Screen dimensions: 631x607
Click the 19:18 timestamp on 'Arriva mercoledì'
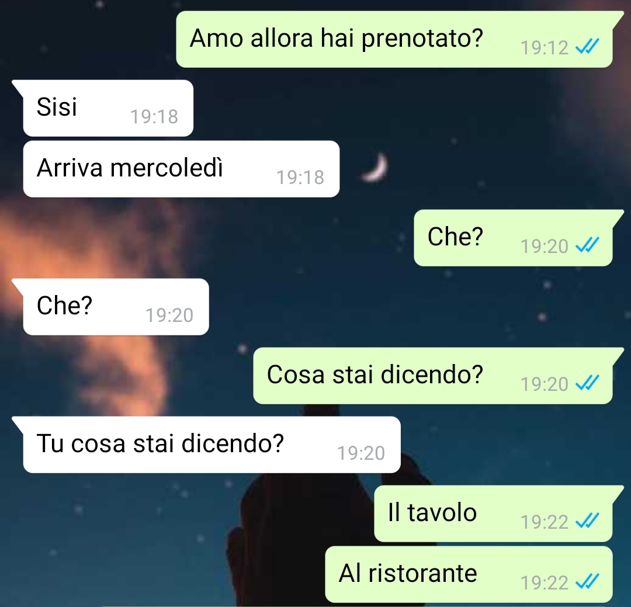pos(300,178)
